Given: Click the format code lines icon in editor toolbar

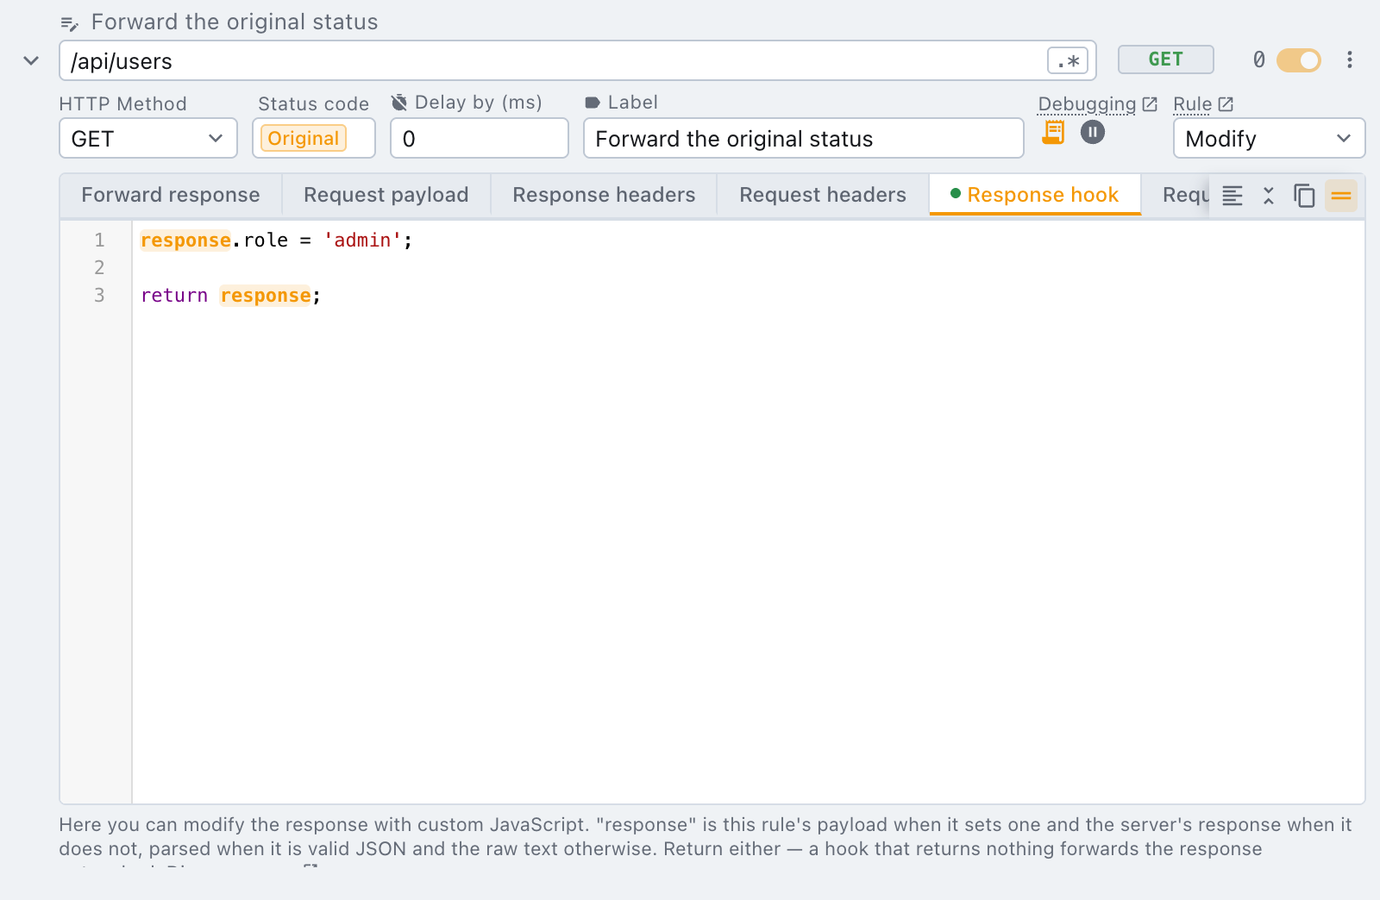Looking at the screenshot, I should point(1233,196).
